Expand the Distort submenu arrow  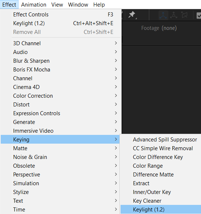[x=116, y=104]
